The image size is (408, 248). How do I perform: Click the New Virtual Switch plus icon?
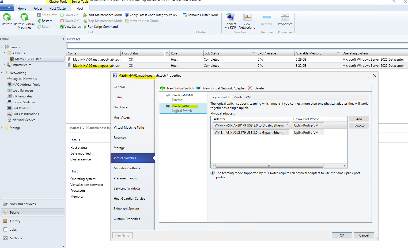(x=163, y=88)
